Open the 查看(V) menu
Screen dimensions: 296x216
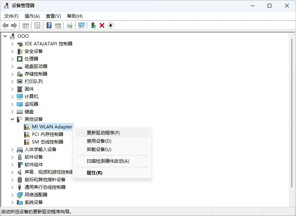pos(53,16)
